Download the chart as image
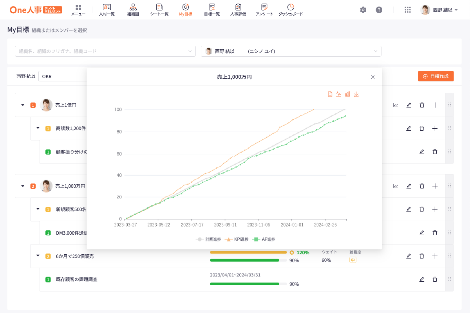 click(x=356, y=94)
